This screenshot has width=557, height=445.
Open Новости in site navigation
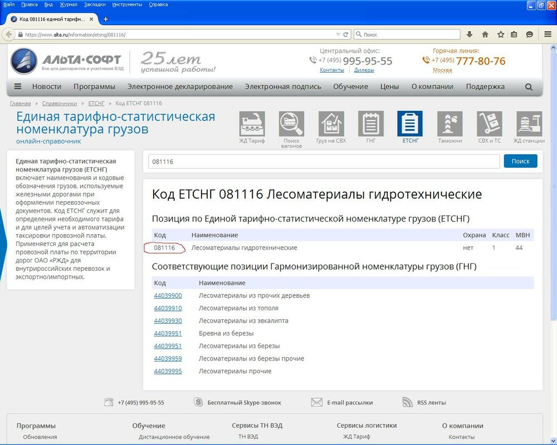click(47, 87)
